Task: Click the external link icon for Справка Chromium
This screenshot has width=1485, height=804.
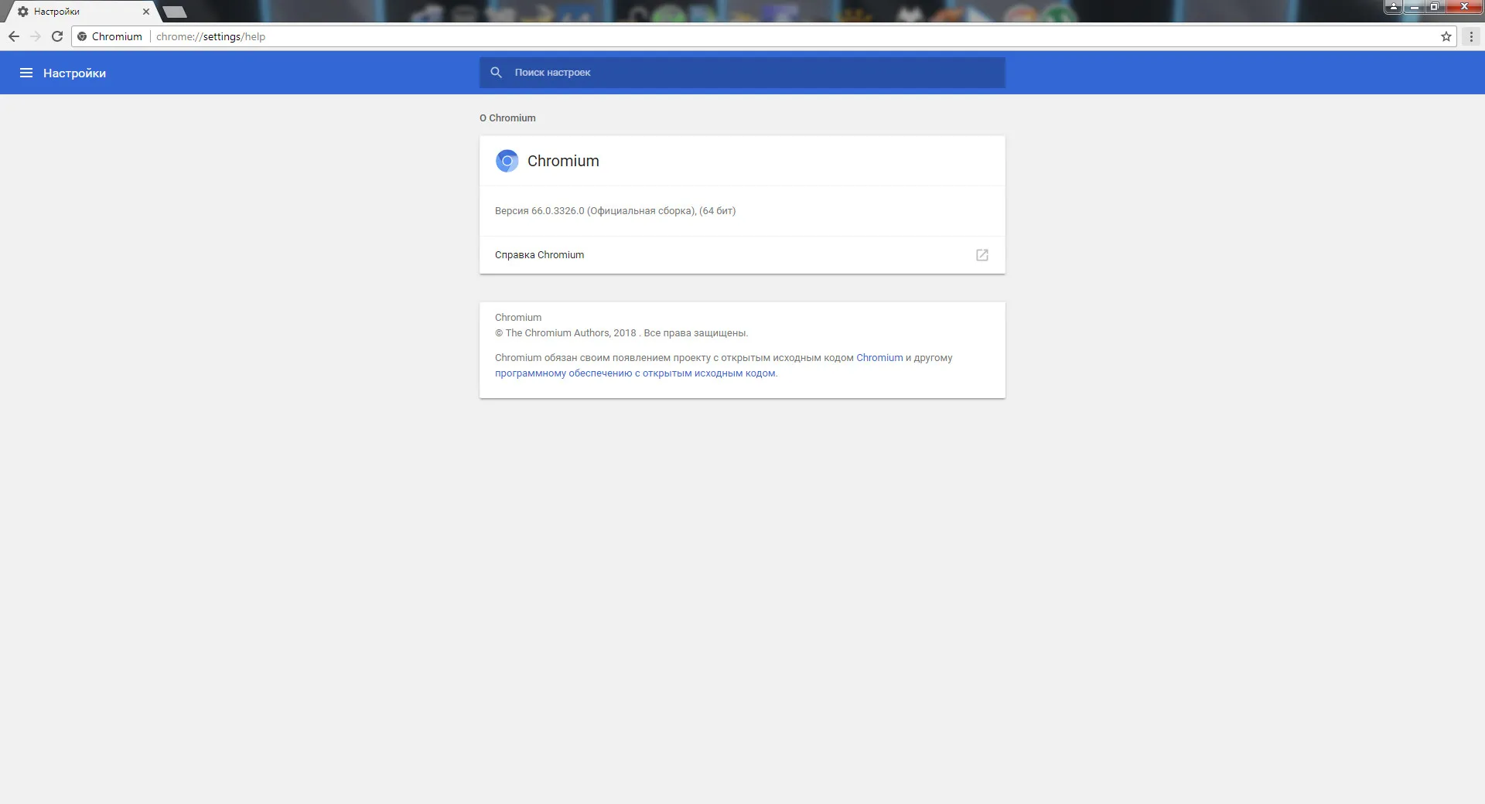Action: [x=981, y=255]
